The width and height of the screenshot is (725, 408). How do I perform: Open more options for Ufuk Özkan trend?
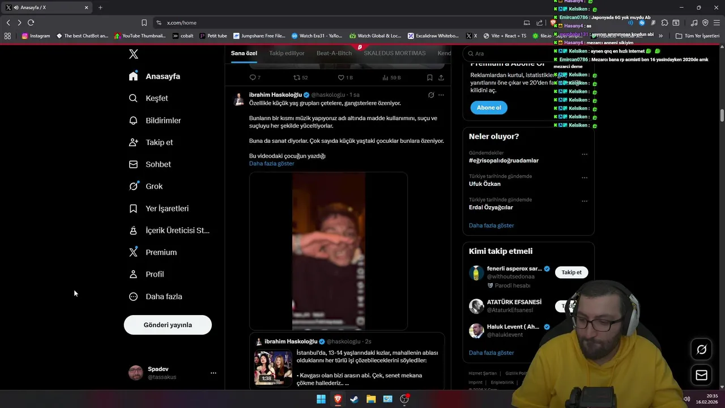(585, 177)
